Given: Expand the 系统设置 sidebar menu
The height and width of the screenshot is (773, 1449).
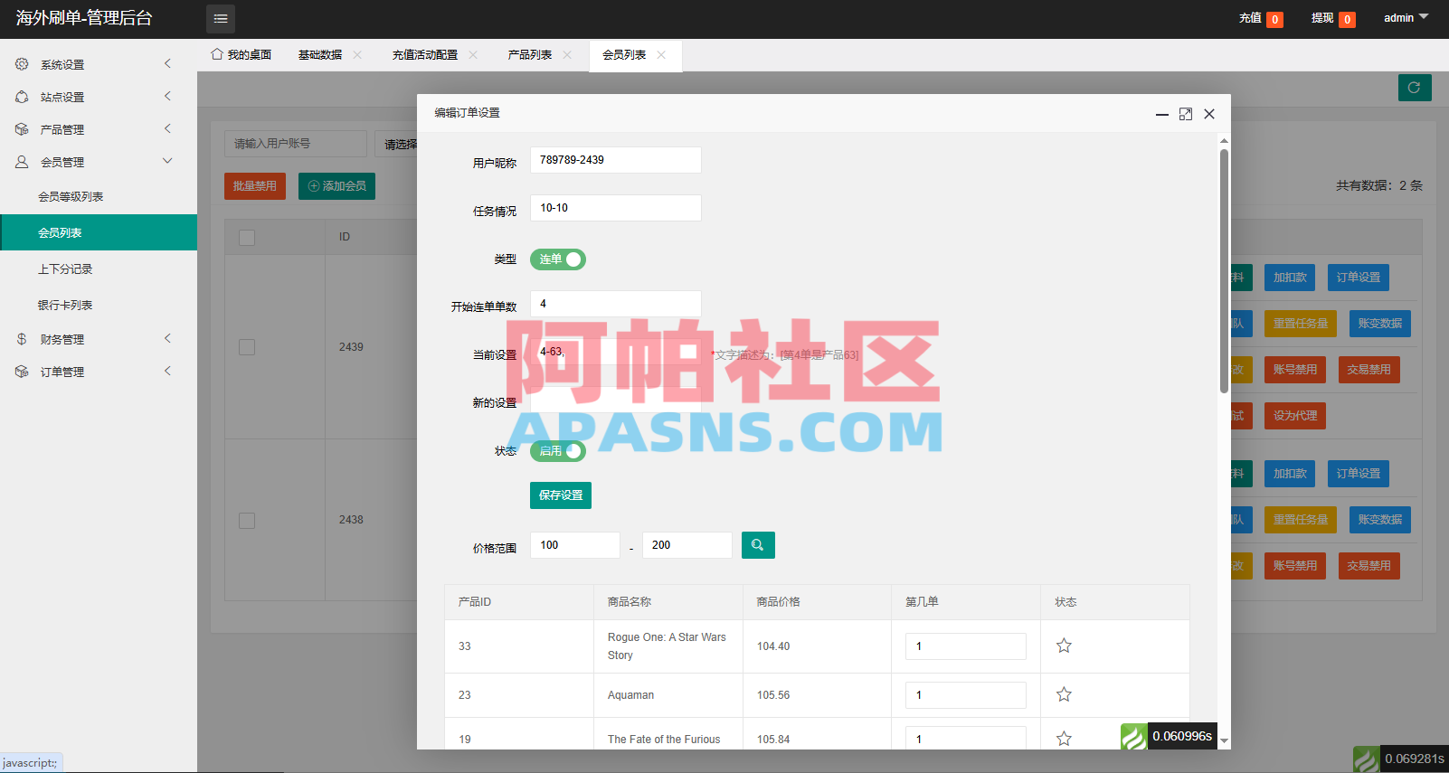Looking at the screenshot, I should pyautogui.click(x=99, y=64).
